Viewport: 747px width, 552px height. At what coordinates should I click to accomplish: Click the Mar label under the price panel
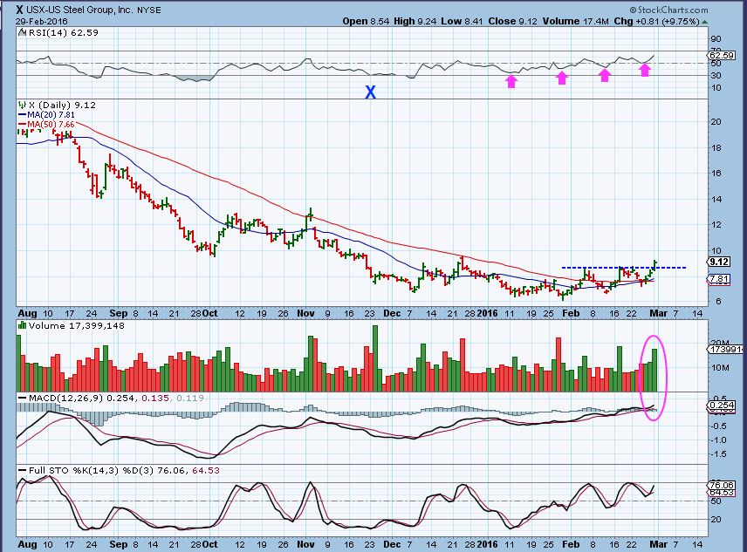tap(658, 313)
